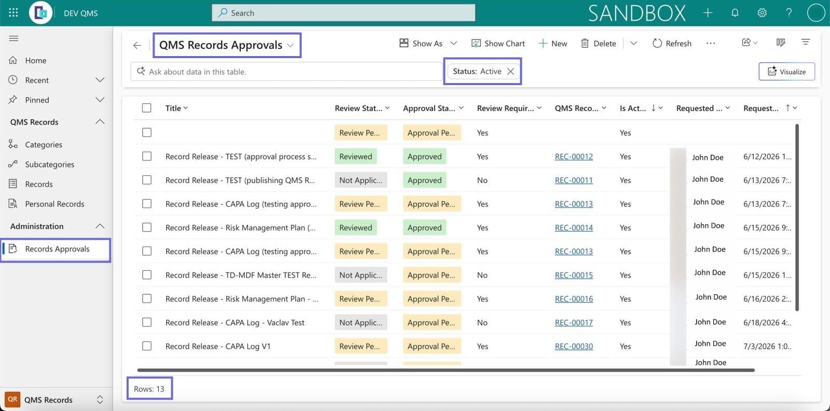This screenshot has height=411, width=830.
Task: Open Title column sort menu
Action: 177,108
